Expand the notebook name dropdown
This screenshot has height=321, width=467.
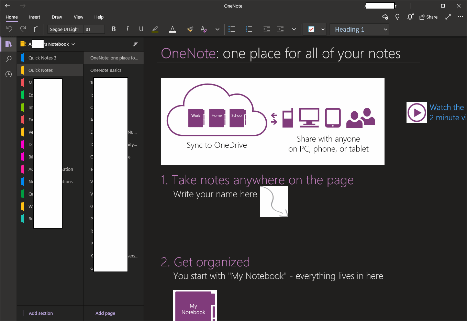tap(73, 44)
